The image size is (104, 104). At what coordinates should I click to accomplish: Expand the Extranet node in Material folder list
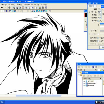click(84, 86)
